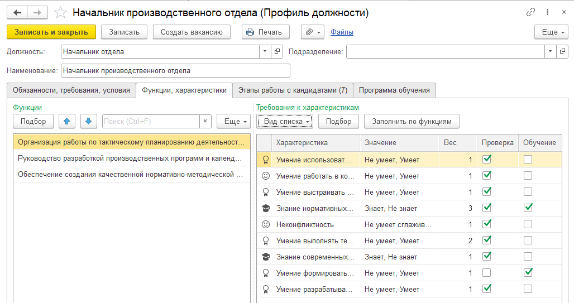This screenshot has width=574, height=303.
Task: Select the Функции, характеристики tab
Action: click(184, 90)
